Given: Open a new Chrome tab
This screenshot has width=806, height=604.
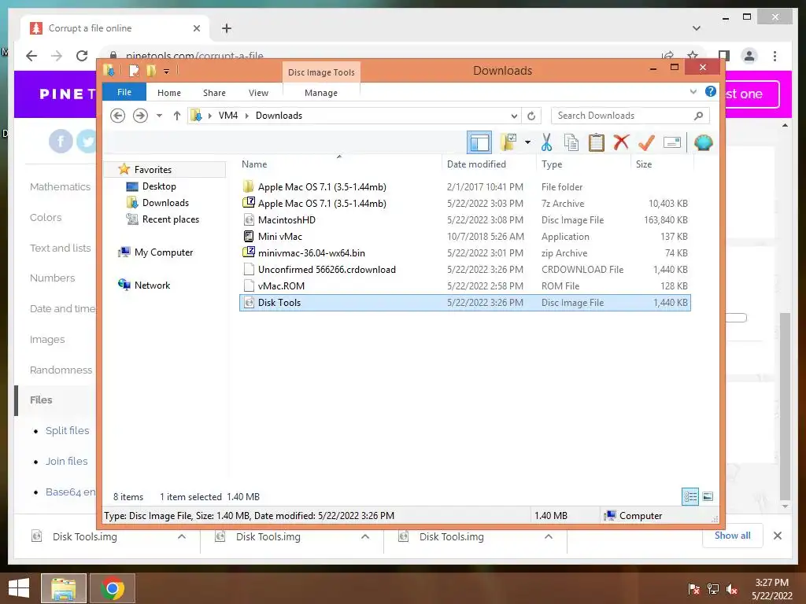Looking at the screenshot, I should (227, 28).
